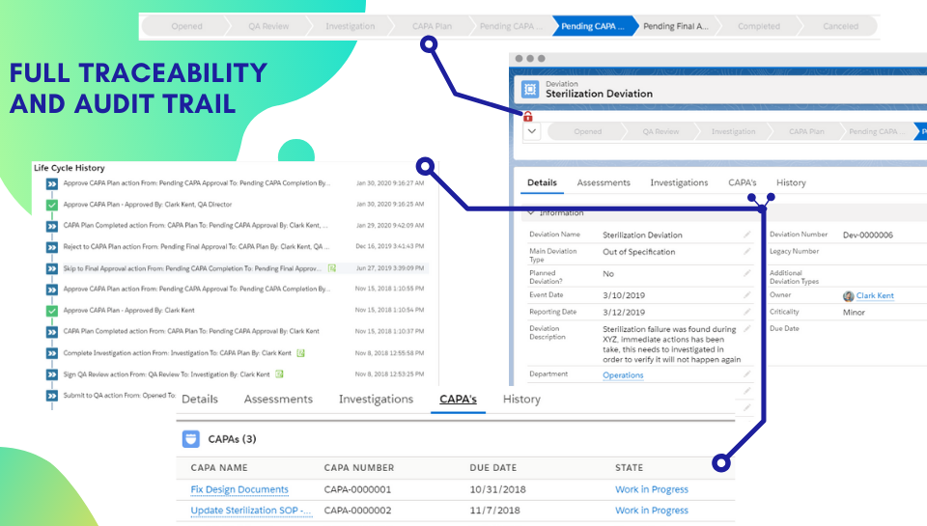Image resolution: width=927 pixels, height=526 pixels.
Task: Collapse the Information section chevron
Action: 531,212
